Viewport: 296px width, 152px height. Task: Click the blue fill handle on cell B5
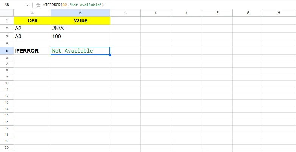(x=110, y=55)
